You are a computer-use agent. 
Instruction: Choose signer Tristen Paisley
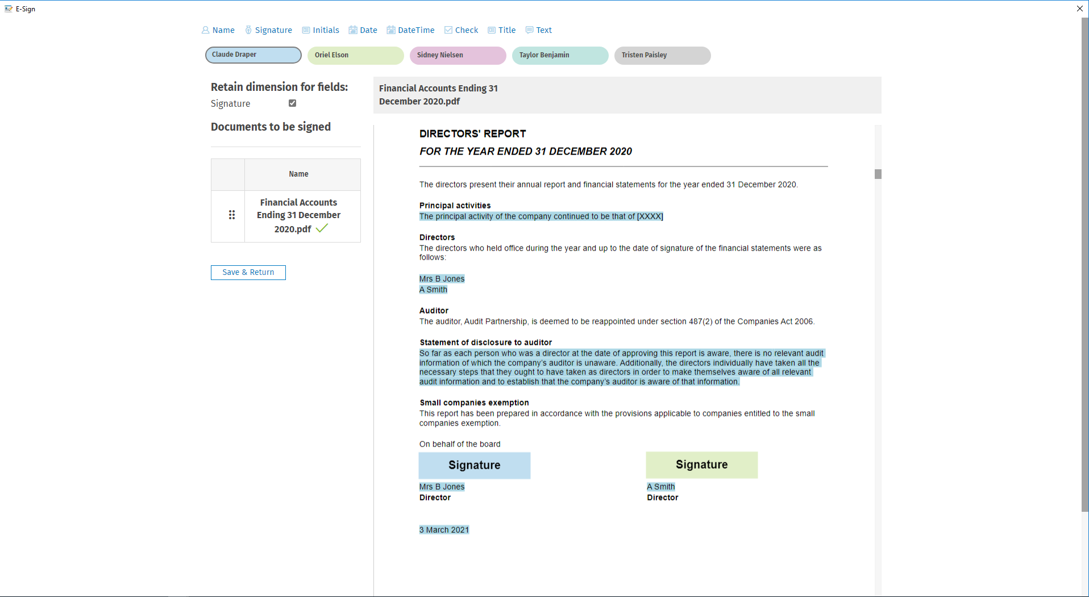pos(663,55)
